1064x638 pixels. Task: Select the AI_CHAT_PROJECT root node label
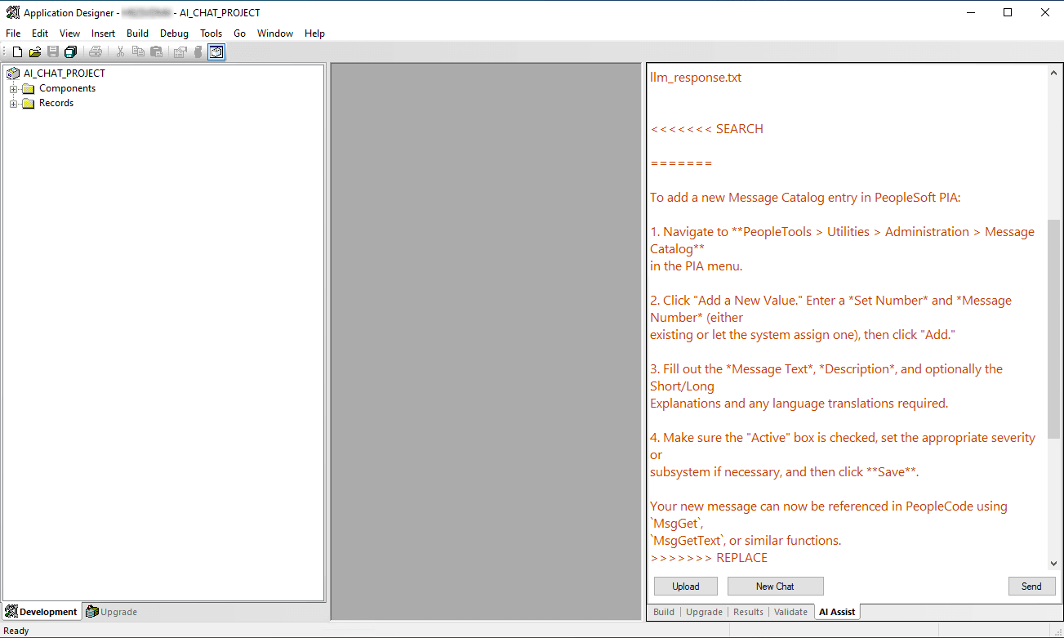(x=65, y=74)
